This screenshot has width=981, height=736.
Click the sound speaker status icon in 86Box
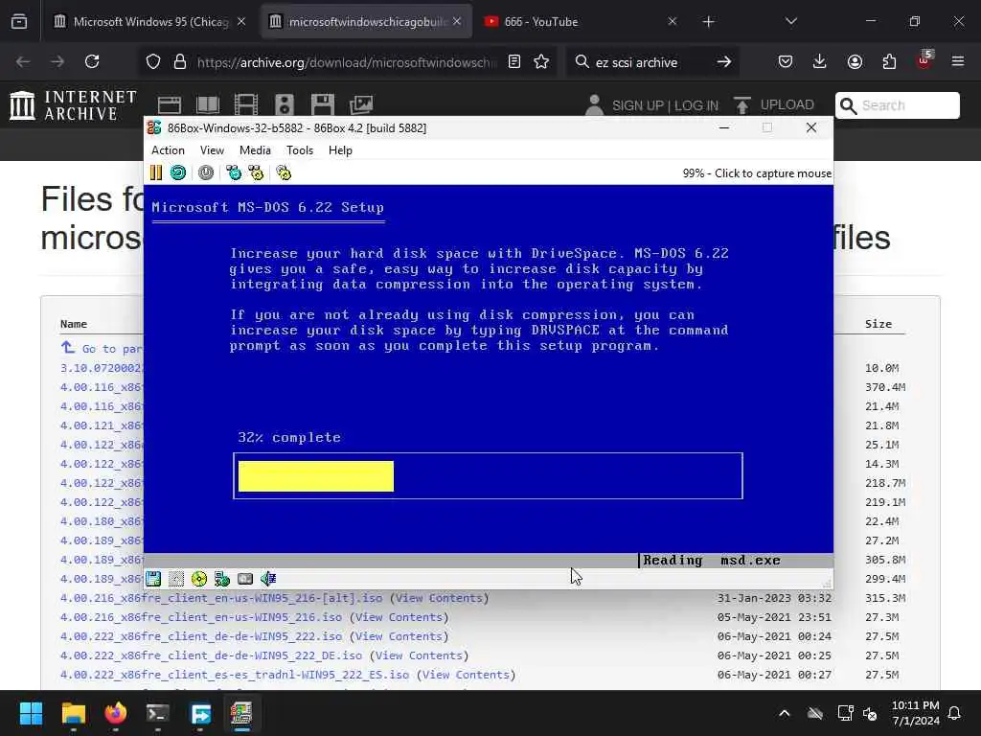click(268, 579)
